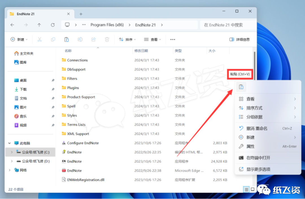Click the Copy icon in the toolbar
The height and width of the screenshot is (199, 305).
pyautogui.click(x=53, y=40)
